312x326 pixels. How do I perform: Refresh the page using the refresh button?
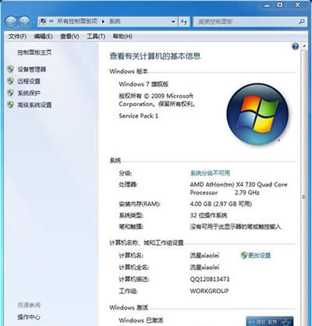click(x=184, y=22)
